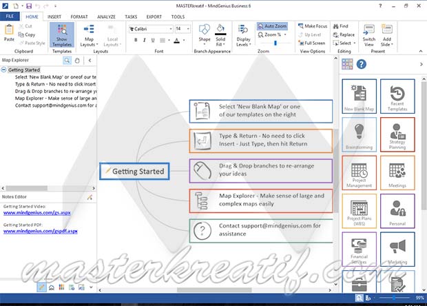Select the Getting Started central node
Viewport: 427px width, 306px height.
[134, 171]
